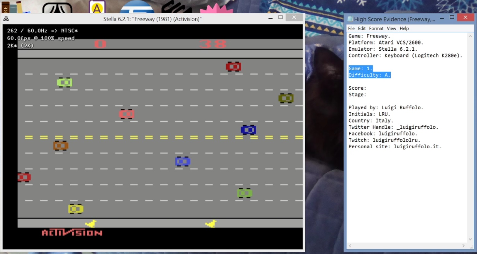
Task: Click the 'Country: Italy.' line
Action: click(x=371, y=120)
